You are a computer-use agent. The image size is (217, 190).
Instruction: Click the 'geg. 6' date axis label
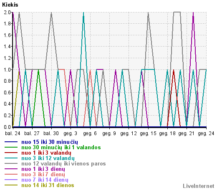pos(90,133)
